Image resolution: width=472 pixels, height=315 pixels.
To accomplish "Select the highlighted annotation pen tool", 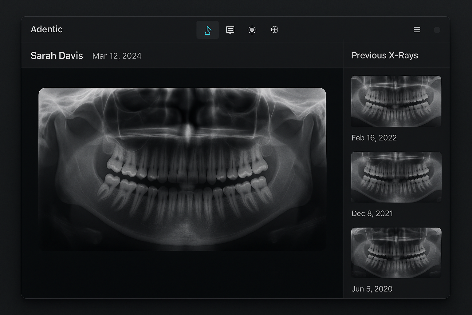I will point(208,30).
